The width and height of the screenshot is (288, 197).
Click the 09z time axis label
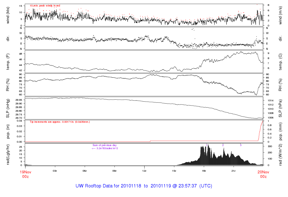click(114, 171)
